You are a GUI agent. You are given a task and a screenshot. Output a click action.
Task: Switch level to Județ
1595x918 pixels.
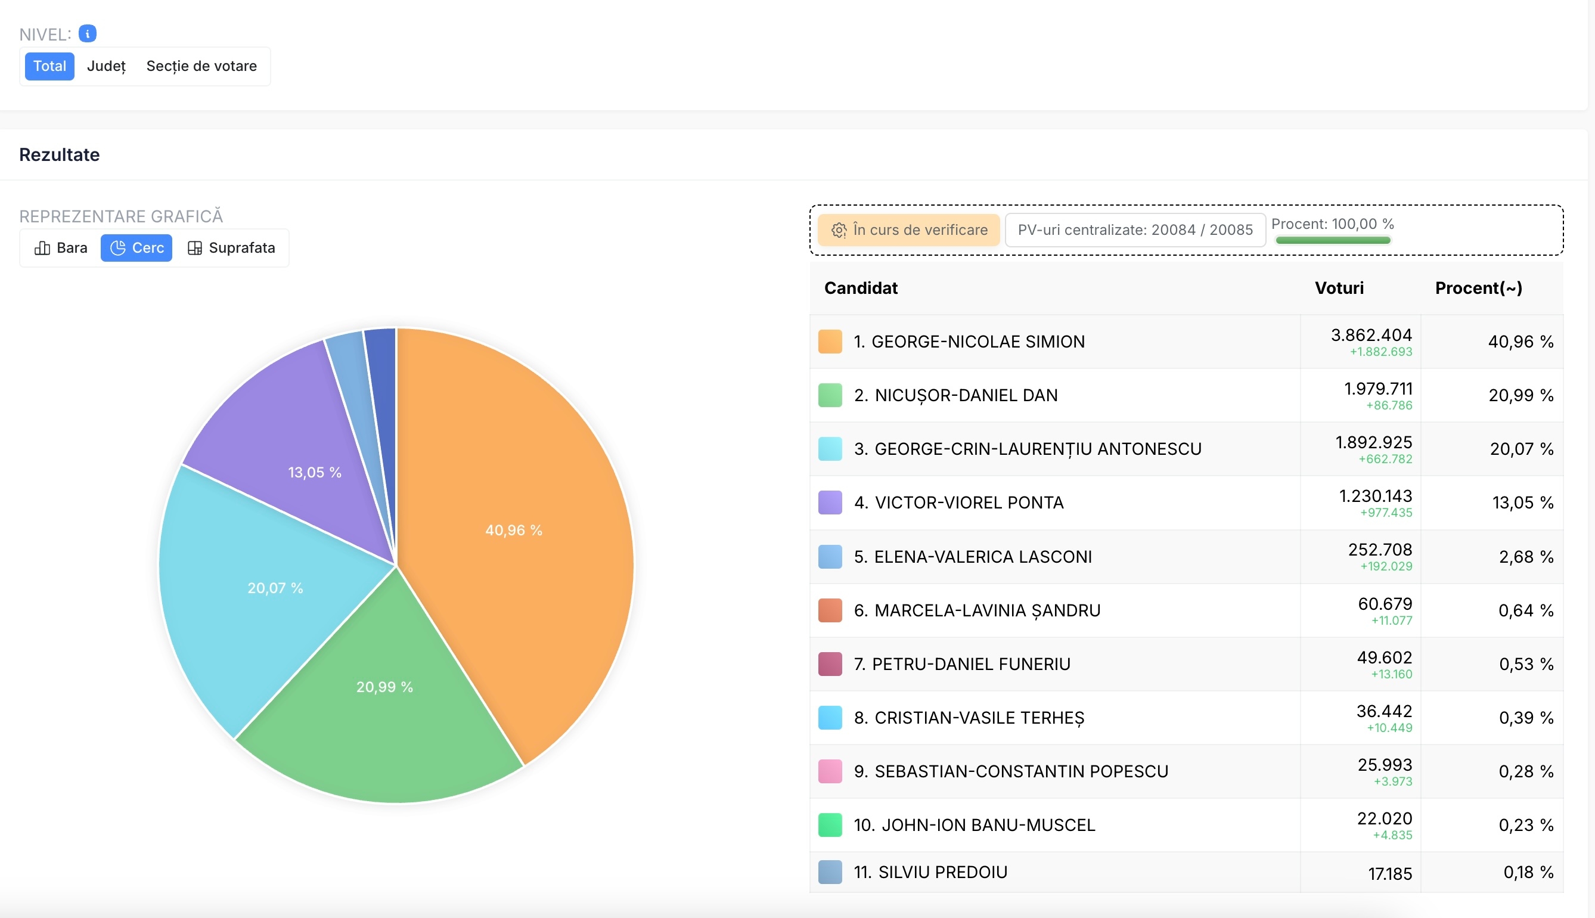point(106,66)
